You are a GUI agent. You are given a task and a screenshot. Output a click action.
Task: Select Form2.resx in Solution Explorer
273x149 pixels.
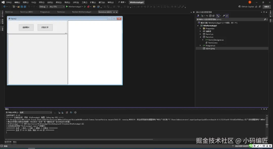(213, 43)
